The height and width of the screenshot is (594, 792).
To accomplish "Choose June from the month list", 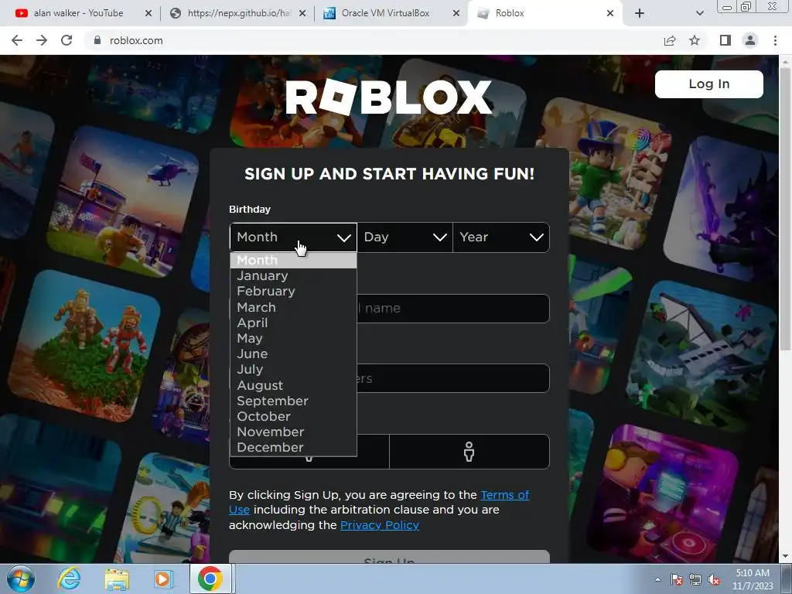I will coord(293,354).
